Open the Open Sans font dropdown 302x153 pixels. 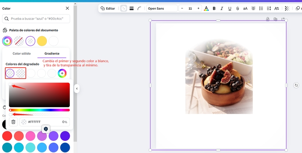click(162, 8)
